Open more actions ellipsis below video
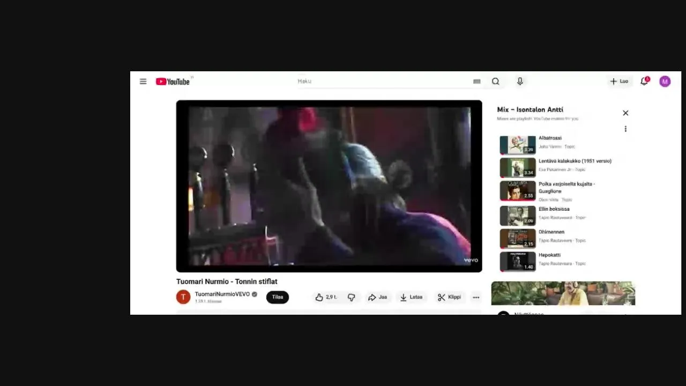Screen dimensions: 686x386 pos(476,297)
